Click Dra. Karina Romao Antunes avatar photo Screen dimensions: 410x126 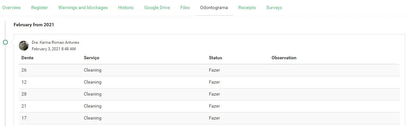pos(24,46)
